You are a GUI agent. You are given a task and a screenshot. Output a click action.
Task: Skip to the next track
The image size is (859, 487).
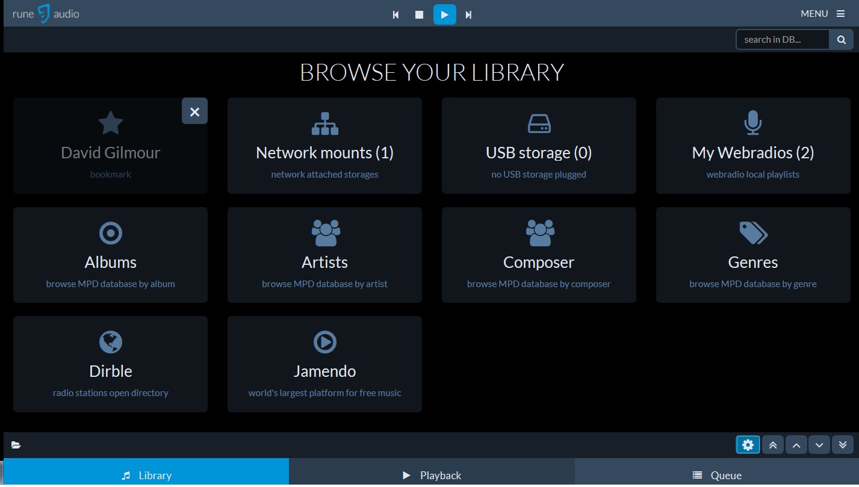click(x=468, y=14)
